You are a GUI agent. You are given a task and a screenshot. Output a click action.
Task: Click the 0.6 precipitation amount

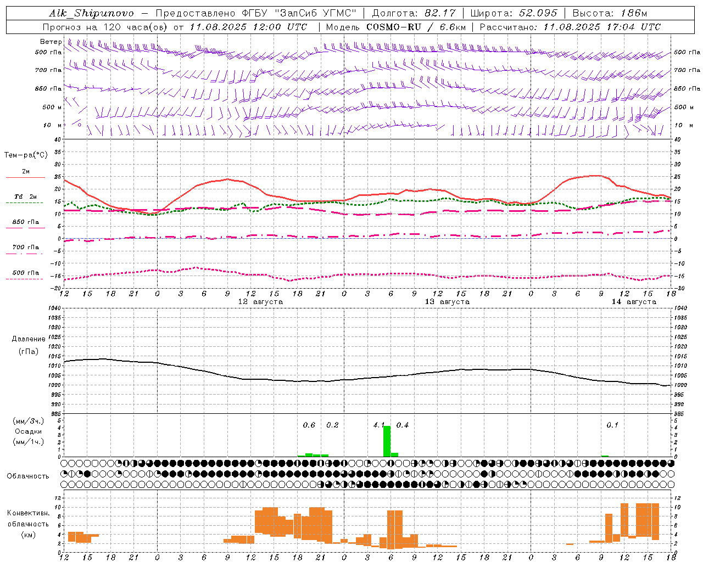point(309,425)
